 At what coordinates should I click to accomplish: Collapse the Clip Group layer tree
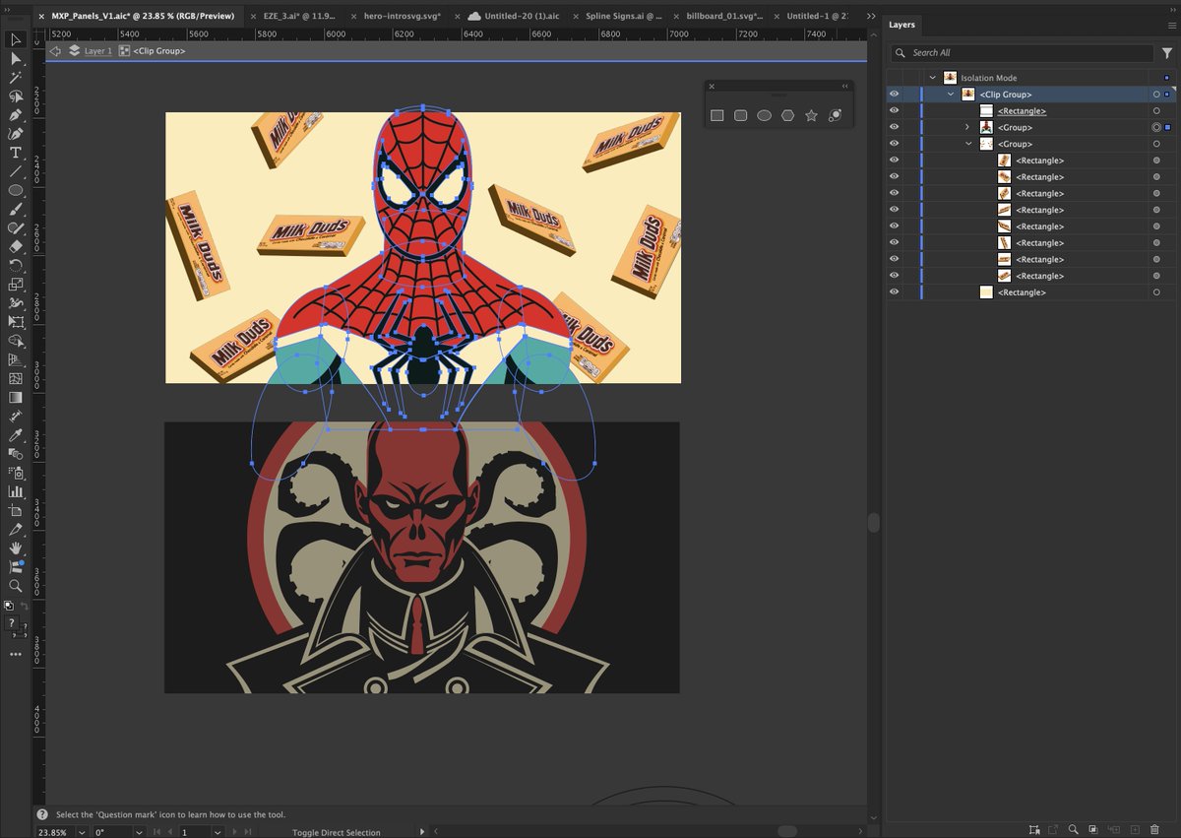951,95
